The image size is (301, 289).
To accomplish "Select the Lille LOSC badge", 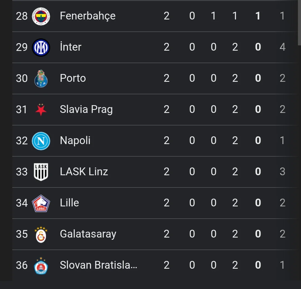I will coord(41,203).
